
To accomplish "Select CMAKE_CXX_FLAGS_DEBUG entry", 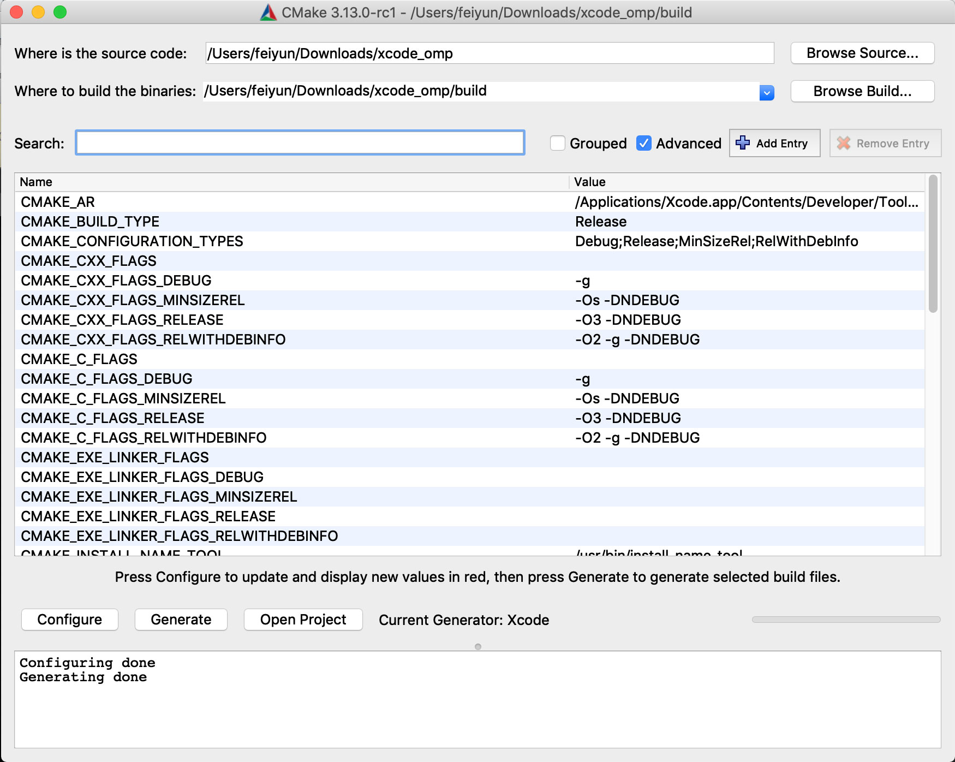I will click(x=116, y=281).
